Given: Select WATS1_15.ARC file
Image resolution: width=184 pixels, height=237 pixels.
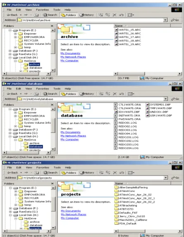Looking at the screenshot, I should (x=128, y=30).
